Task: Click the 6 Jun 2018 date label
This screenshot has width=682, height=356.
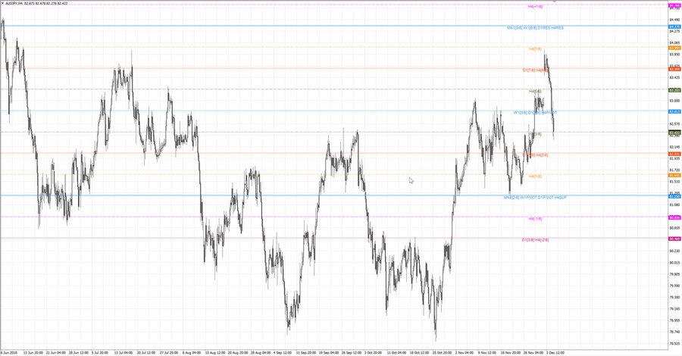Action: coord(9,352)
